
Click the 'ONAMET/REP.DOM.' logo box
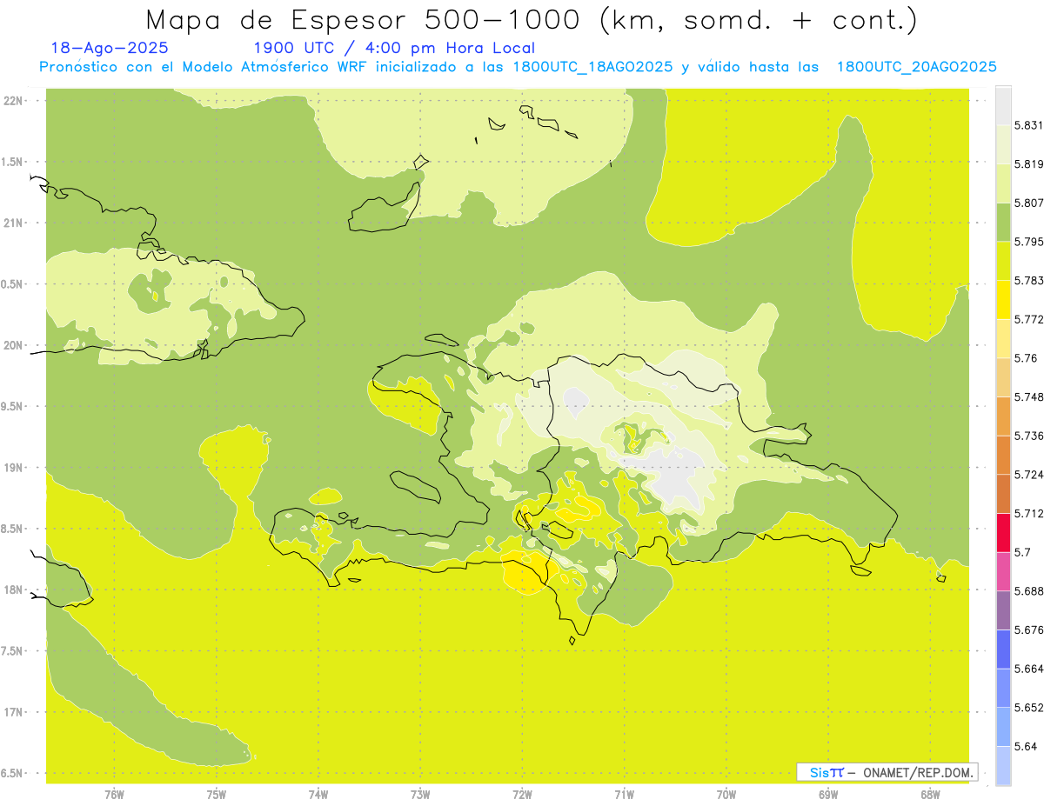[887, 772]
